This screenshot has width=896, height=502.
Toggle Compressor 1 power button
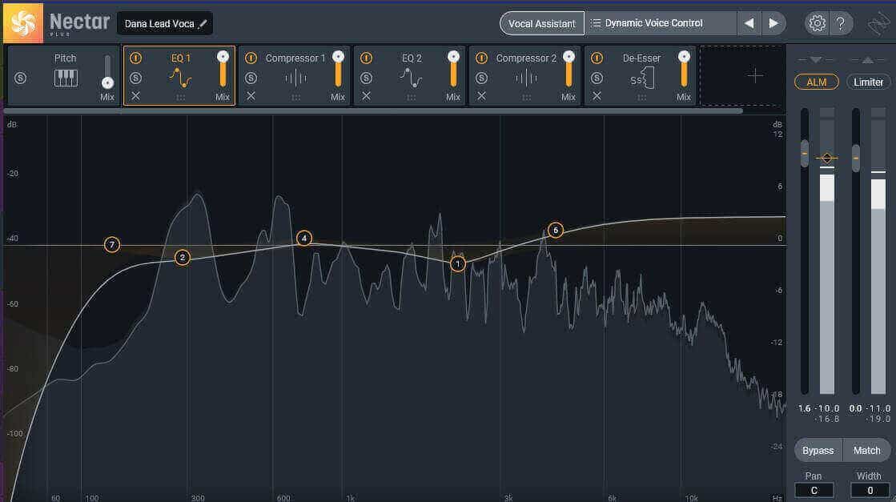[251, 58]
